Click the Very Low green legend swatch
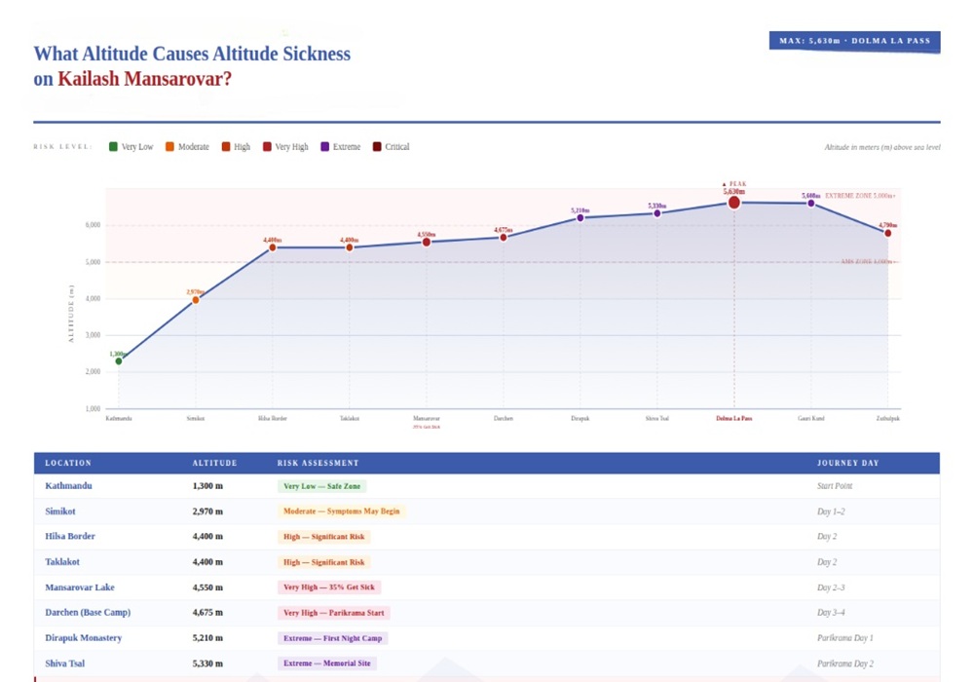Screen dimensions: 974x682 [113, 147]
